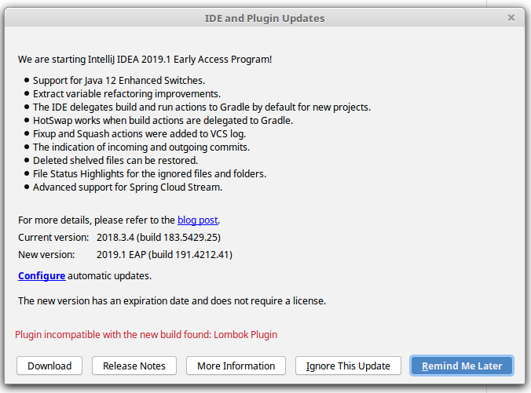Select Remind Me Later
This screenshot has height=393, width=531.
(462, 366)
